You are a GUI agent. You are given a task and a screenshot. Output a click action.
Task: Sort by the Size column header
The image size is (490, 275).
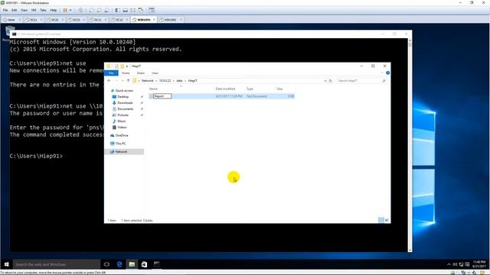(x=279, y=89)
